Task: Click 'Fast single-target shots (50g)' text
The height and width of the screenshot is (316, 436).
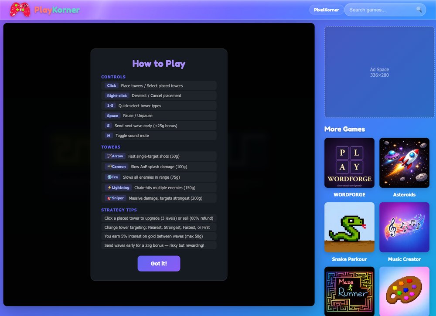Action: click(154, 156)
